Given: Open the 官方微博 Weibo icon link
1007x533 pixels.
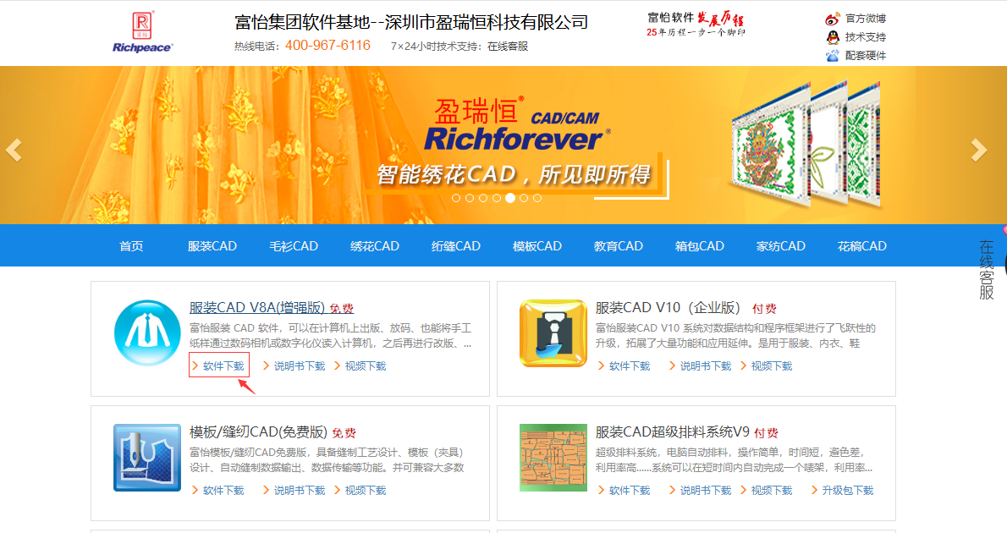Looking at the screenshot, I should pyautogui.click(x=833, y=19).
